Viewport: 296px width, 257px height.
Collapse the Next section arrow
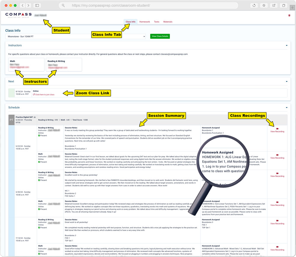pos(287,82)
